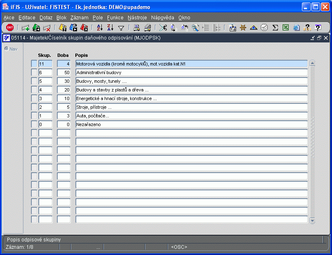Click the enter query icon with question mark
The height and width of the screenshot is (255, 332).
click(x=63, y=28)
